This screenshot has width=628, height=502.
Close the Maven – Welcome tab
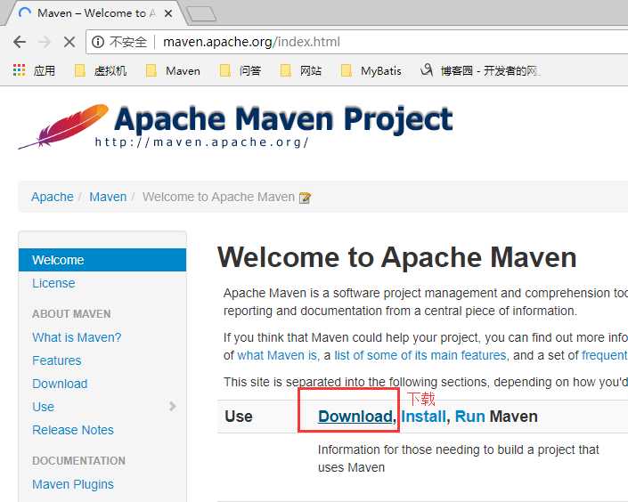tap(168, 13)
